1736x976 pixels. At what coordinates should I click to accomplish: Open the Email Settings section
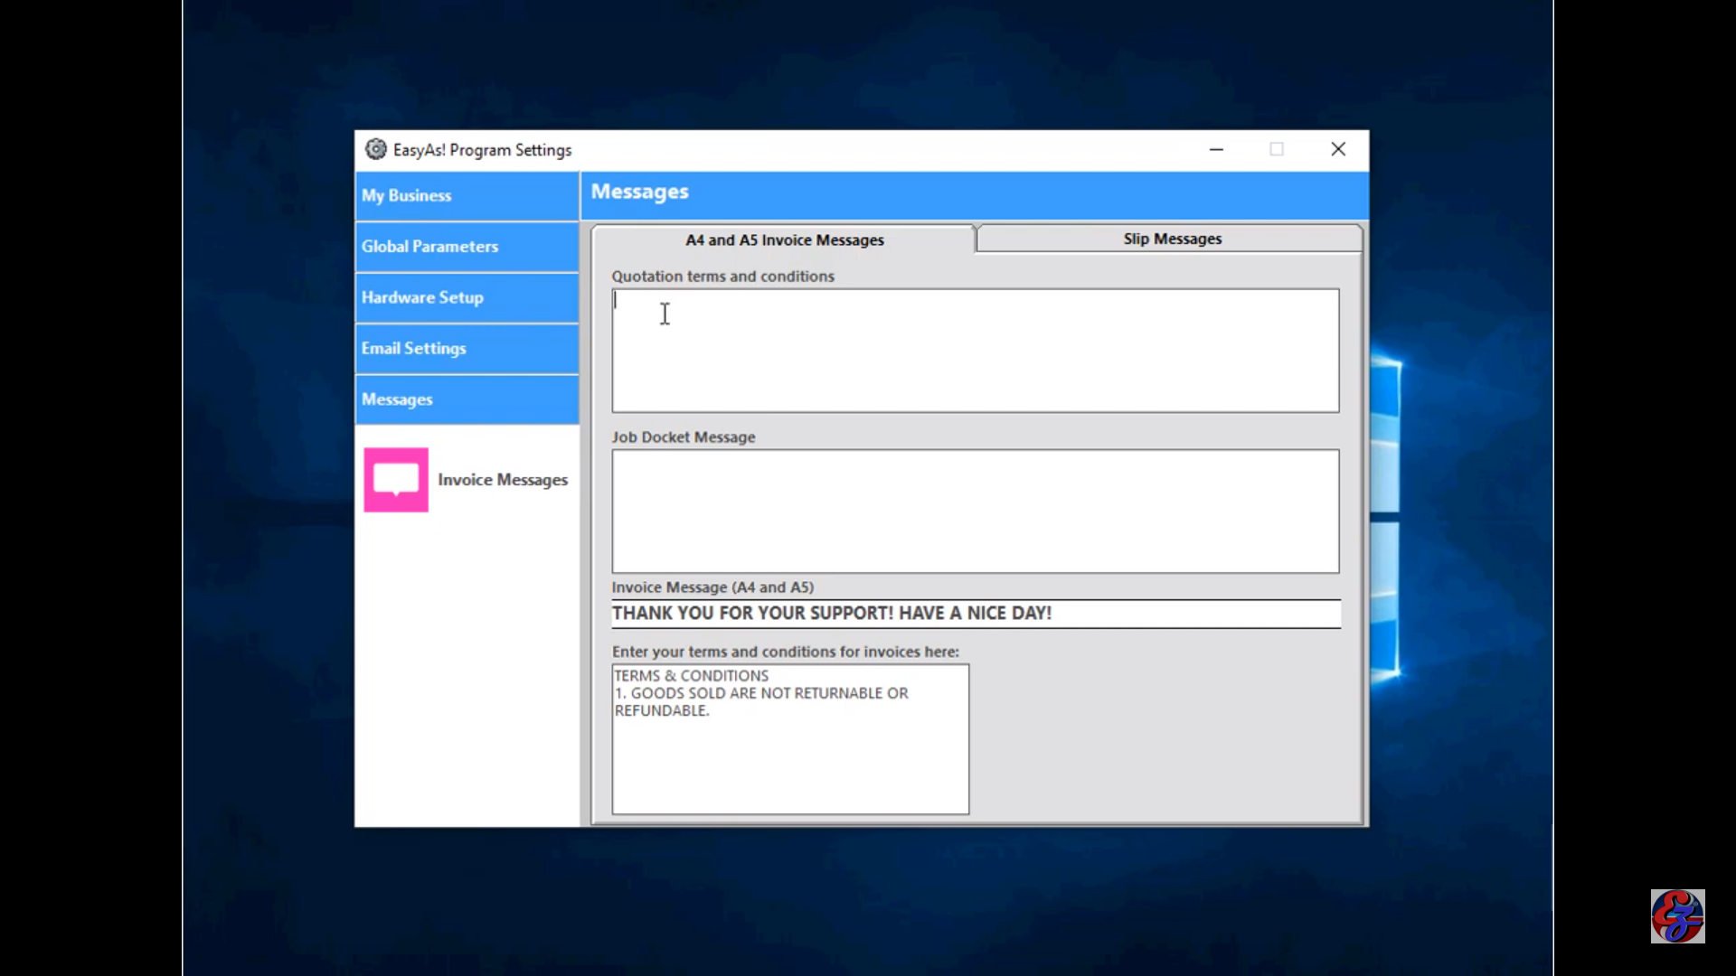point(467,349)
